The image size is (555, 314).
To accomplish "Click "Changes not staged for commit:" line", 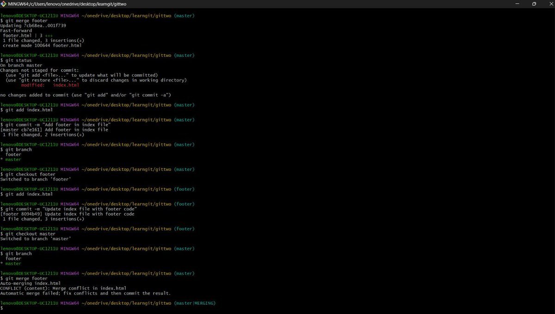I will tap(40, 70).
